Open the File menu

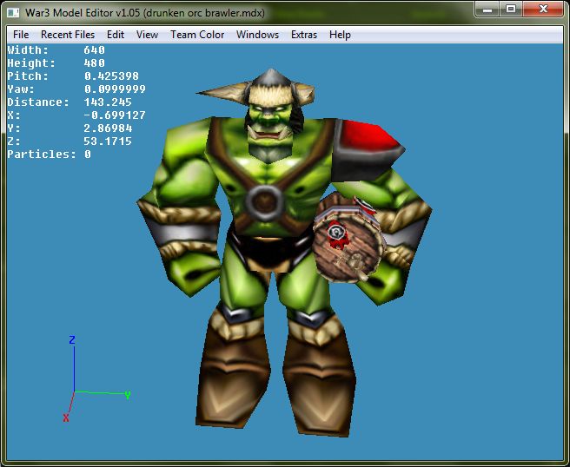[x=21, y=35]
